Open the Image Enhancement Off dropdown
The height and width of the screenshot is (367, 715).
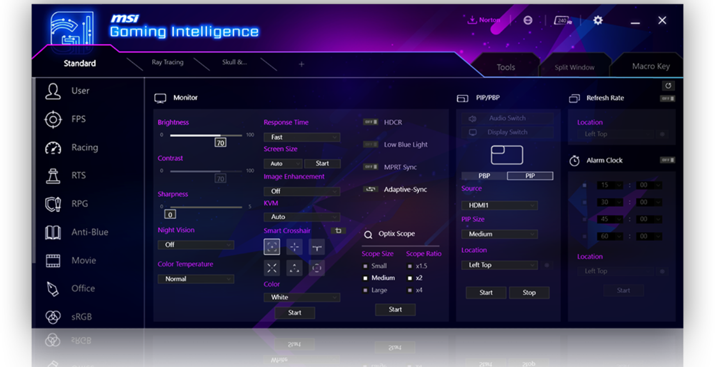point(302,191)
